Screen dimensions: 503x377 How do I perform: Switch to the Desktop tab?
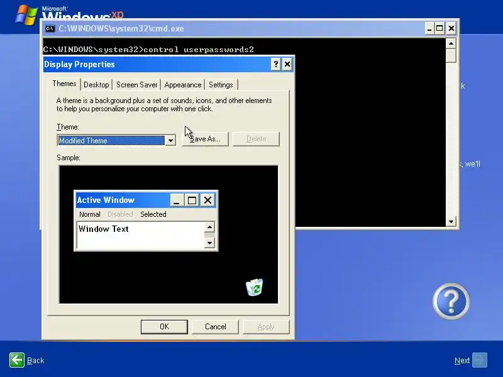[x=96, y=85]
